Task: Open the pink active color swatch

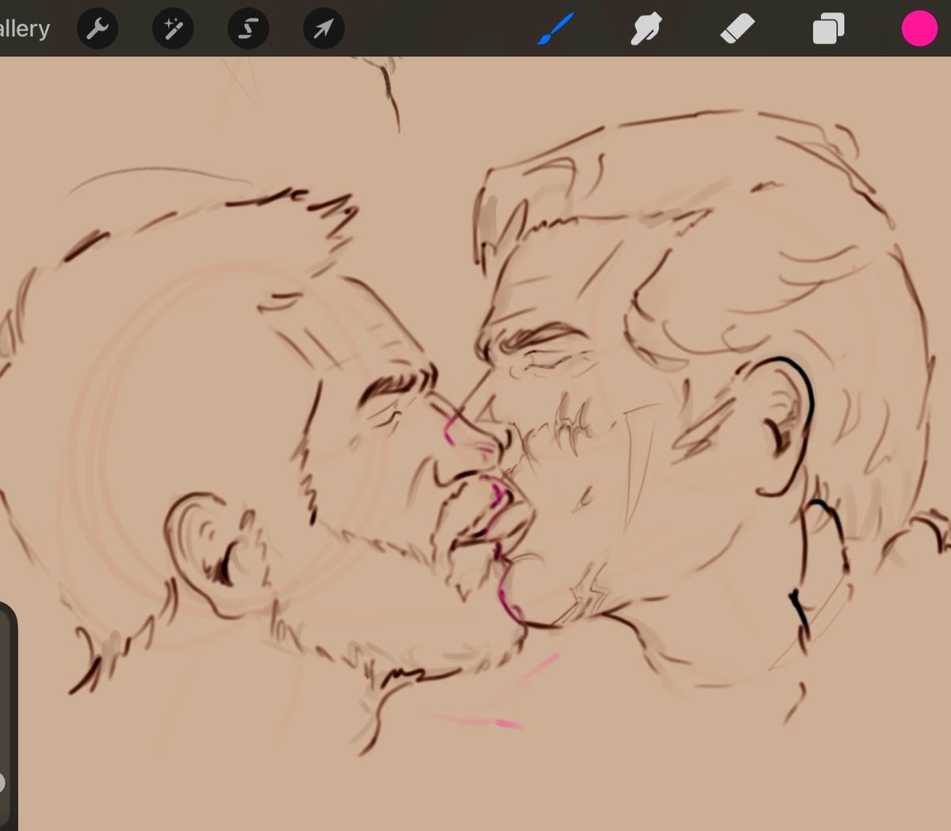Action: (x=919, y=29)
